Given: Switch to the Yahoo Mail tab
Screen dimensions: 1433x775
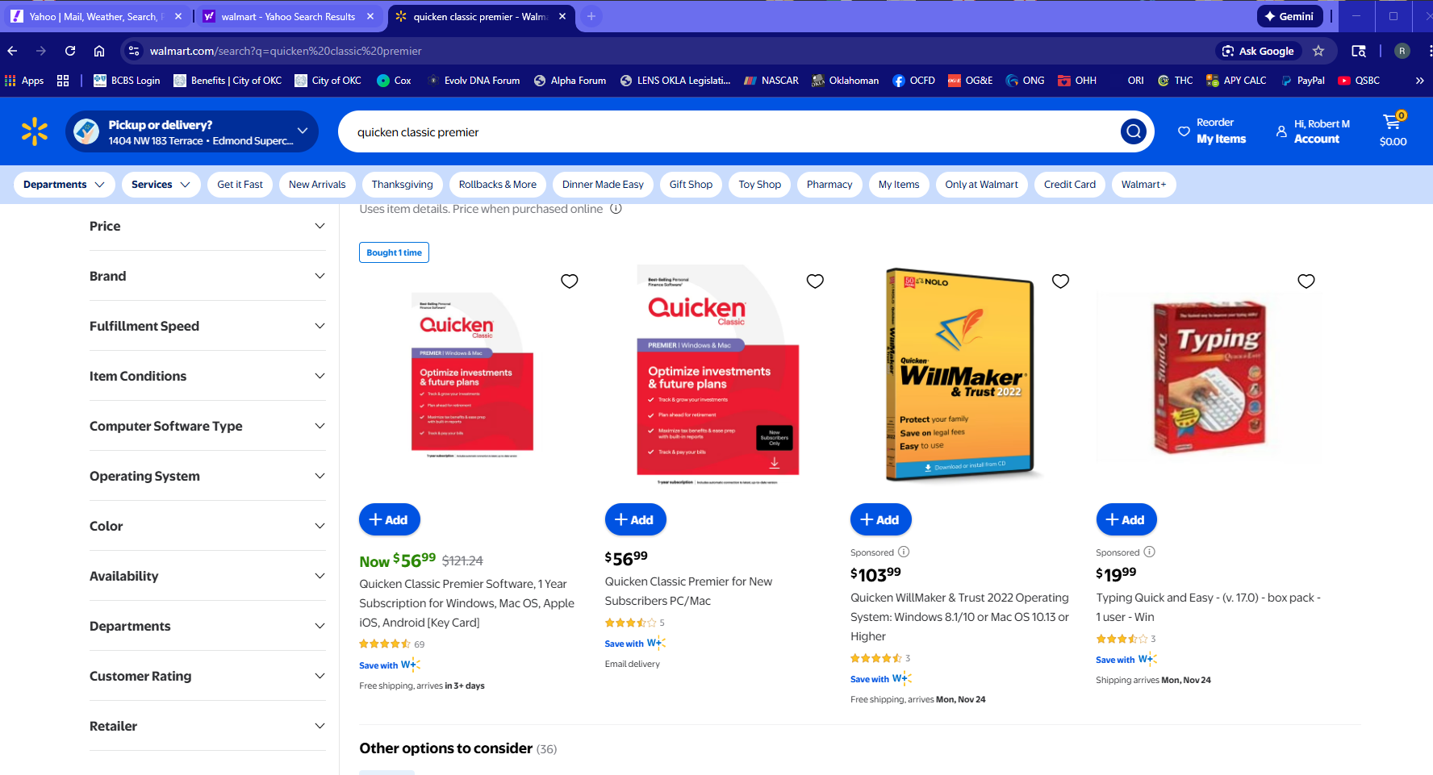Looking at the screenshot, I should (x=97, y=16).
